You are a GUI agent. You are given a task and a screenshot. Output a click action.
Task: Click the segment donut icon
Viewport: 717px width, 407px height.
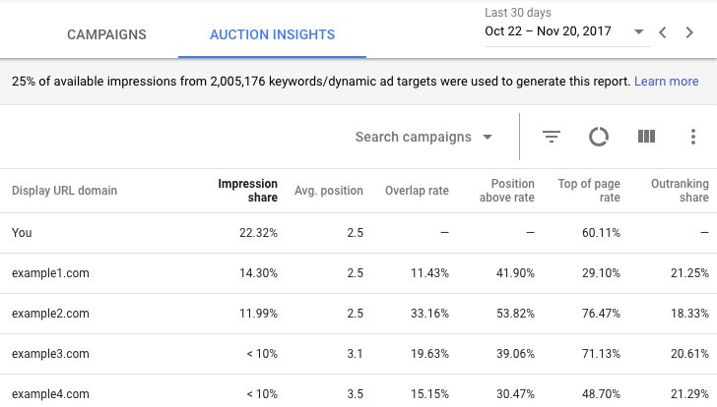(599, 137)
